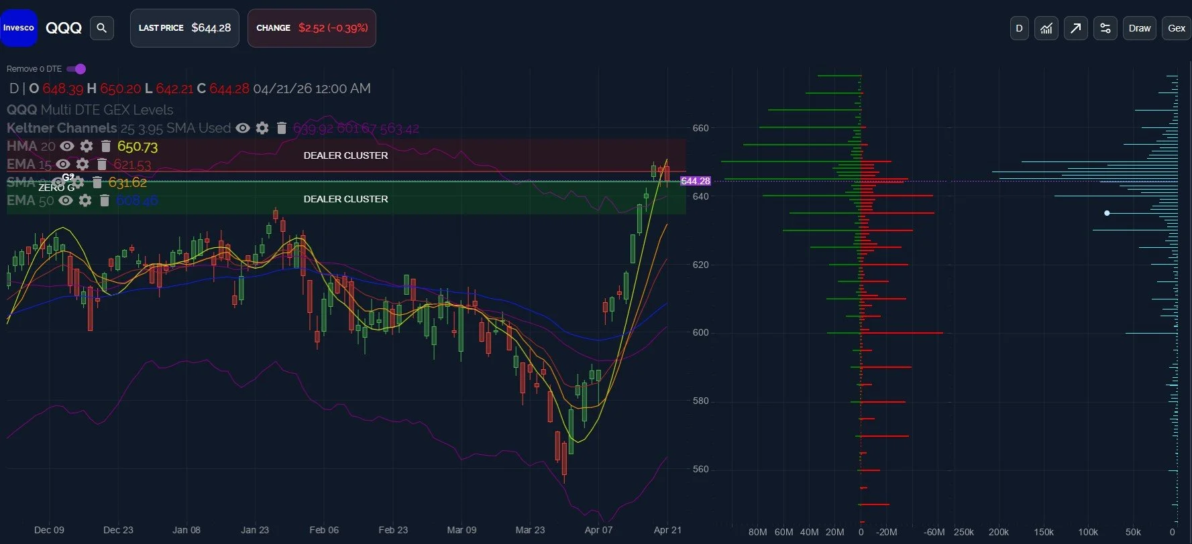
Task: Click the Last Price $644.28 box
Action: pyautogui.click(x=184, y=28)
